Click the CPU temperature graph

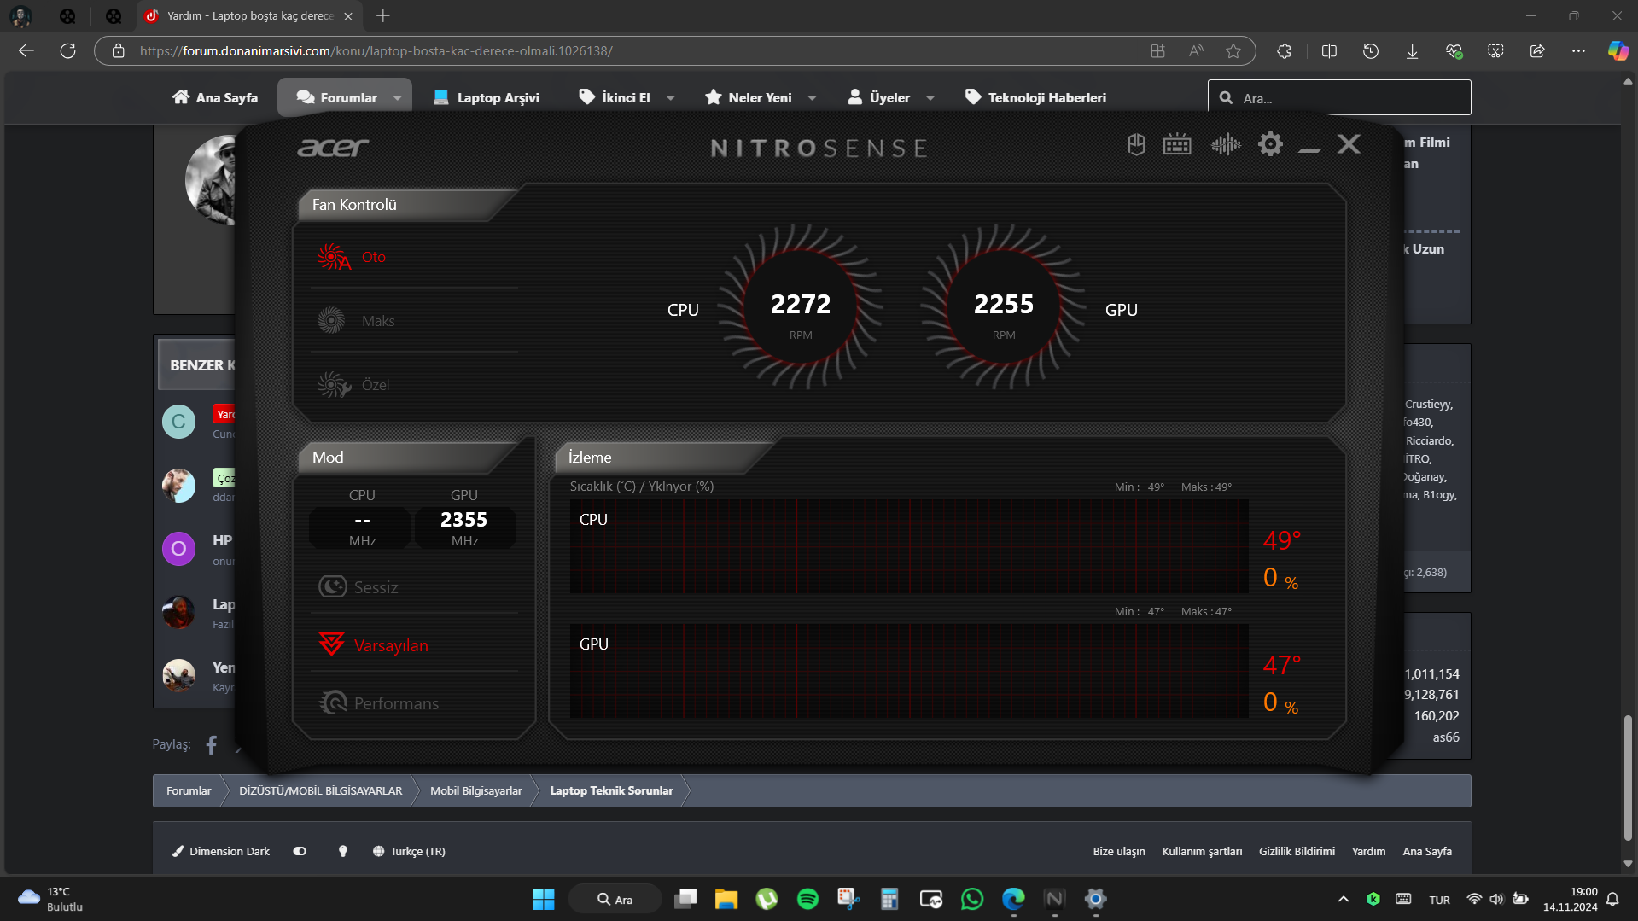pos(909,546)
